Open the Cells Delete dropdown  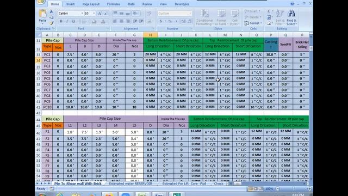252,17
